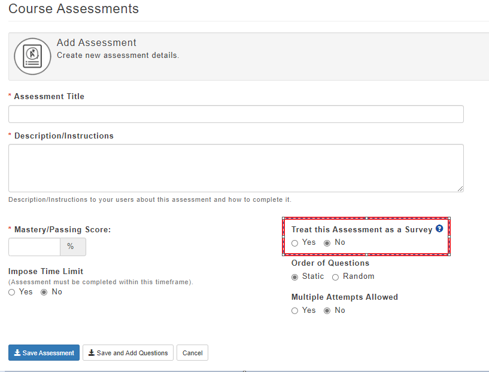Click the Add Assessment title text
Viewport: 489px width, 372px height.
[x=96, y=42]
